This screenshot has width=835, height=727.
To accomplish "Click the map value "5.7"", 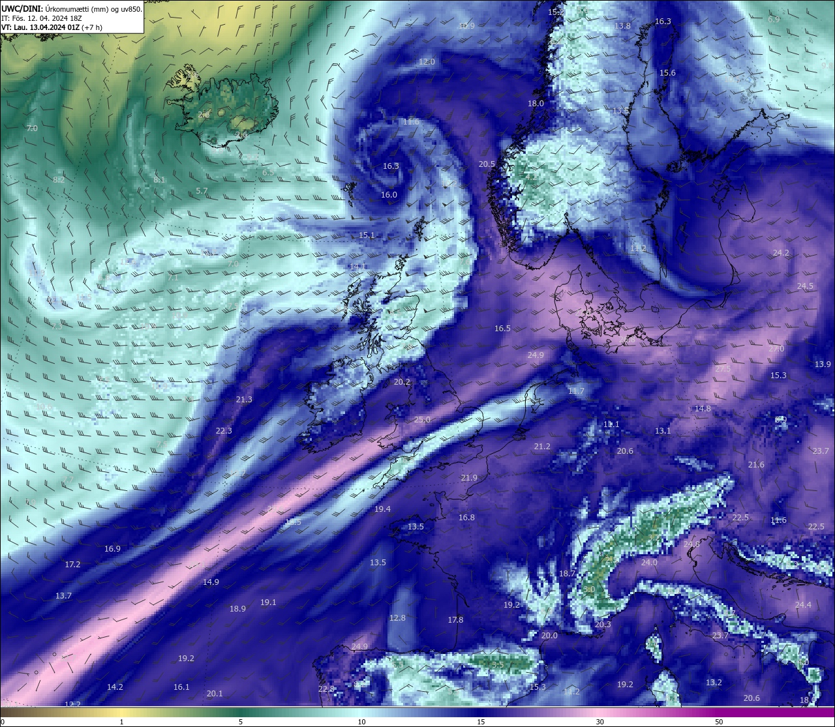I will (x=202, y=191).
